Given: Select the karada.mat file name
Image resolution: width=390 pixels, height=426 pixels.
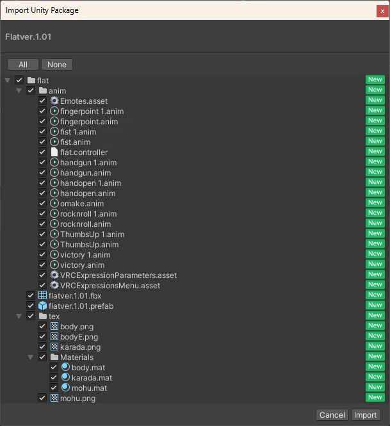Looking at the screenshot, I should [92, 378].
